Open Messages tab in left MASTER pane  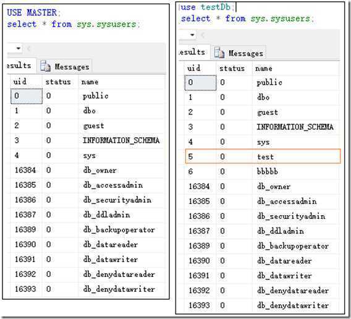coord(64,66)
